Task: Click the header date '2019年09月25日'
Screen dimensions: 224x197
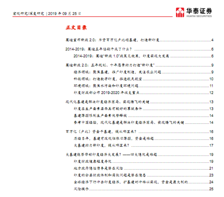Action: [x=64, y=13]
